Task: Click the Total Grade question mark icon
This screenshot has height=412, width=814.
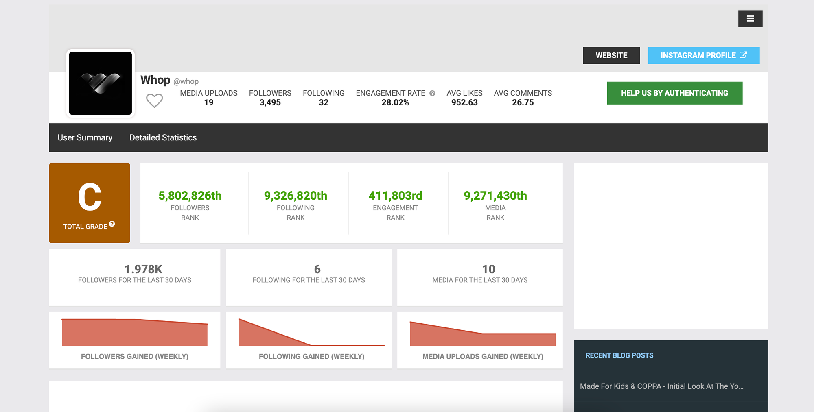Action: (112, 224)
